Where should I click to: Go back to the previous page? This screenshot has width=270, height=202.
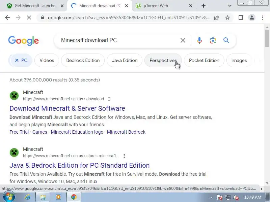point(7,18)
